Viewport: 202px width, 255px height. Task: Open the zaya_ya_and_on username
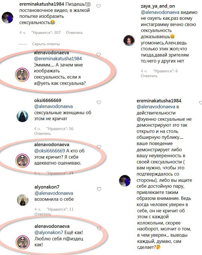point(158,6)
